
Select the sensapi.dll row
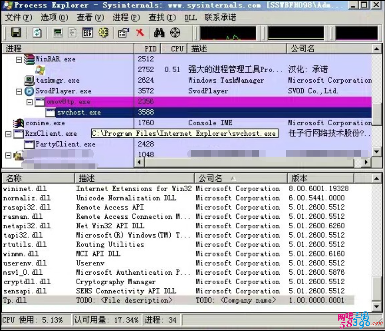[x=178, y=291]
